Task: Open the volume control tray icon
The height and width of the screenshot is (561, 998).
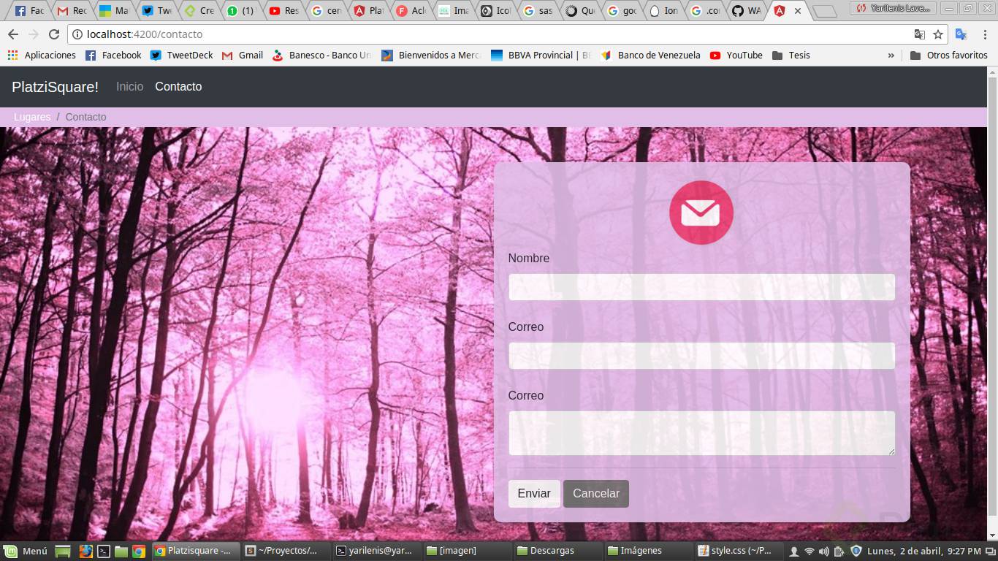Action: [x=824, y=552]
